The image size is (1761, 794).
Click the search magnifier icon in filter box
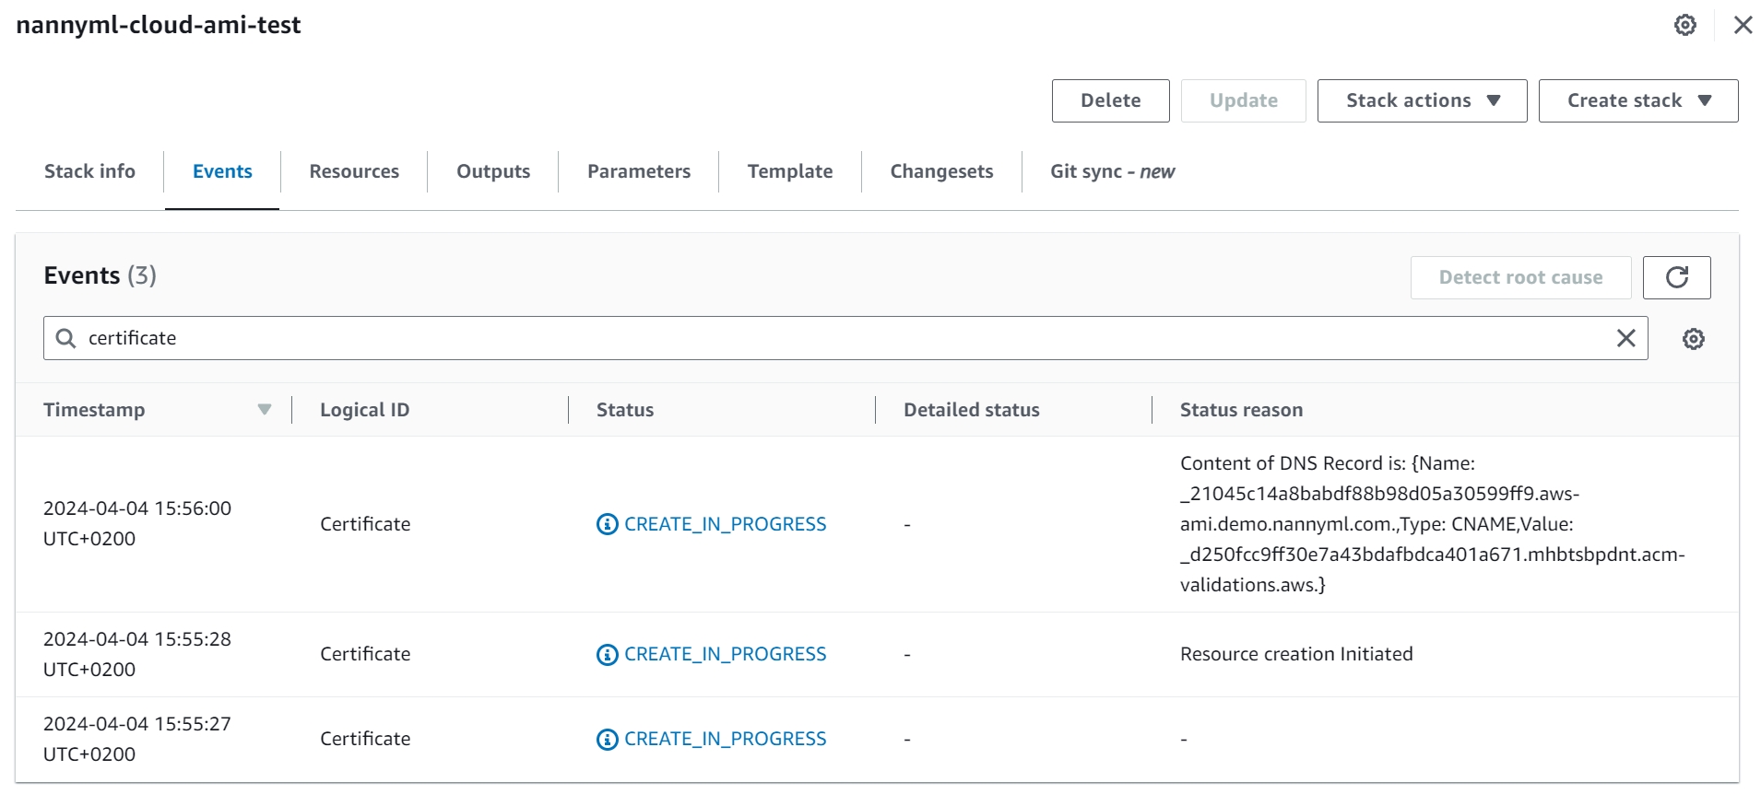[65, 338]
